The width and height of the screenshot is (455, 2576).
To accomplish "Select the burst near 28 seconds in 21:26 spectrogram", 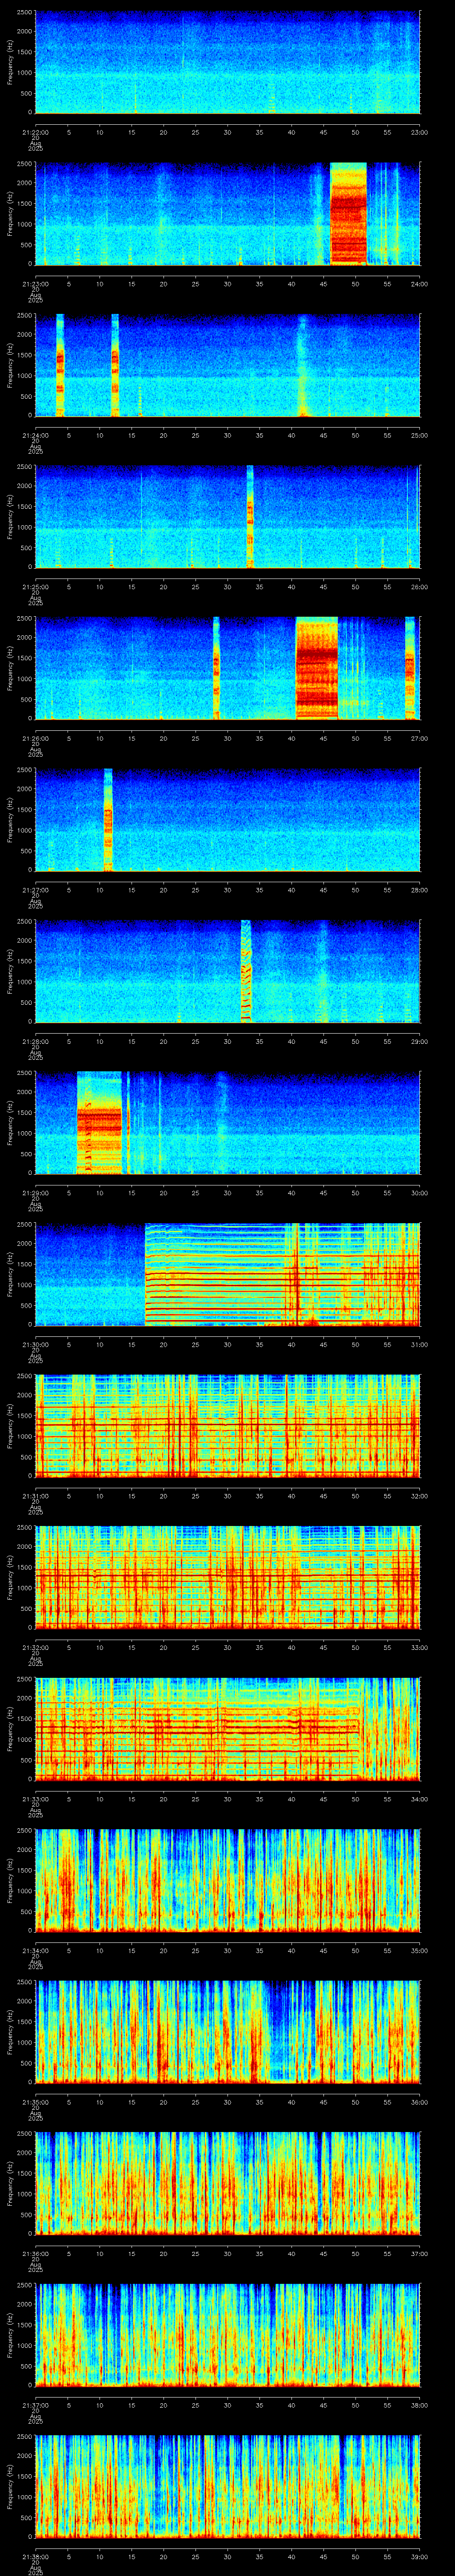I will point(216,668).
